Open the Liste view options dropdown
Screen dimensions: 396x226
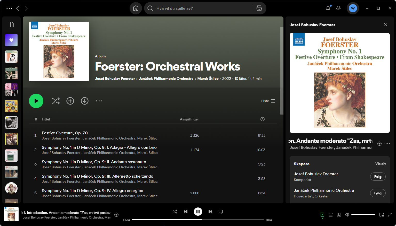click(268, 101)
